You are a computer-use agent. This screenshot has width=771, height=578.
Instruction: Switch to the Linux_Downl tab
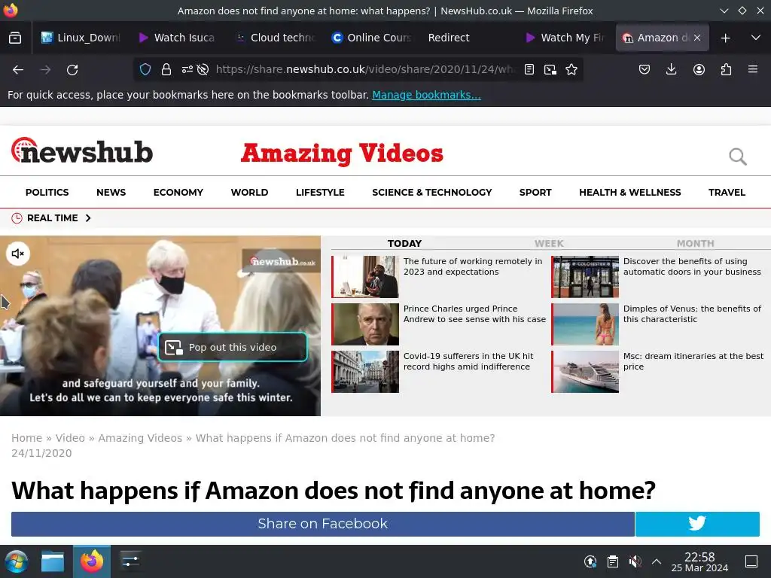[x=80, y=38]
